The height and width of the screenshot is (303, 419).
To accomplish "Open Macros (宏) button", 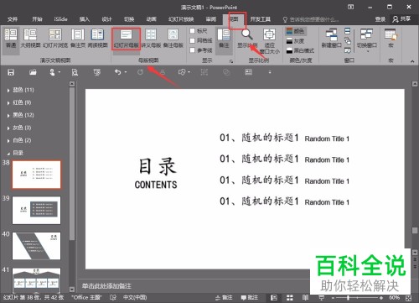I will (x=391, y=38).
